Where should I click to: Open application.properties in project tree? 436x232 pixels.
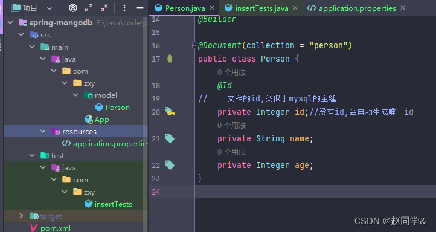(x=110, y=144)
